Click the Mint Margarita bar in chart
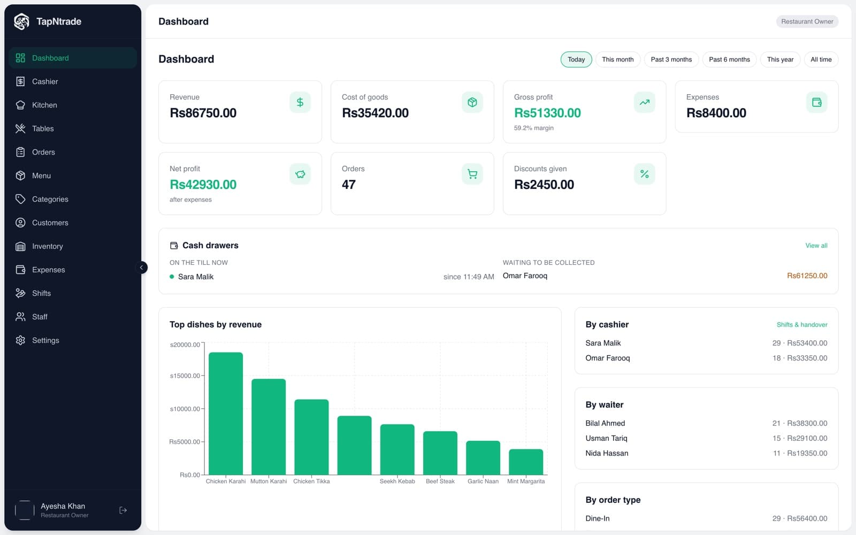 click(526, 462)
